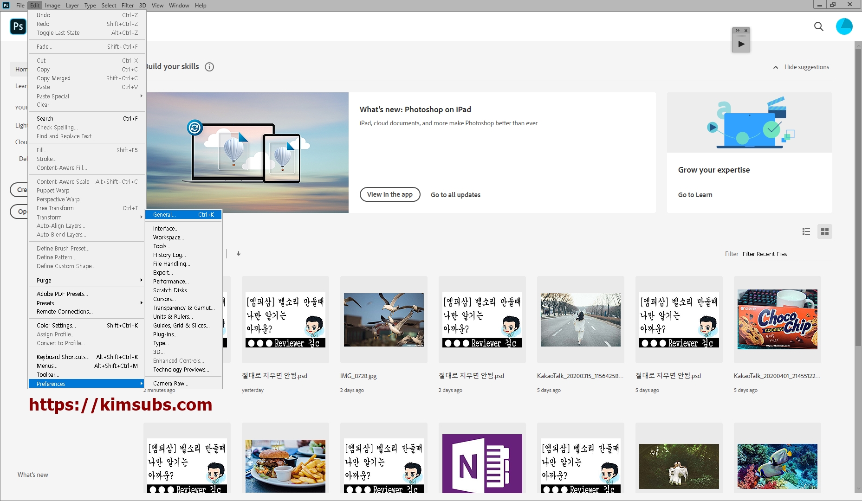Open the File menu
Viewport: 862px width, 501px height.
pos(20,5)
